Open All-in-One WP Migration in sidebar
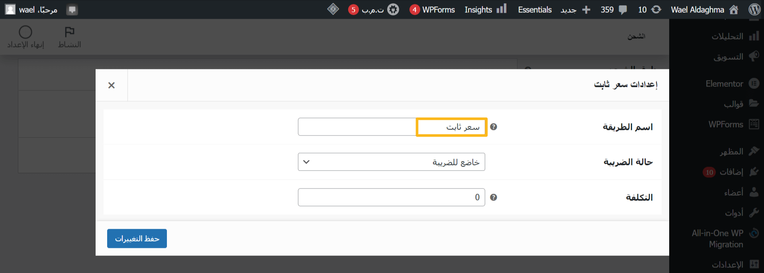Image resolution: width=764 pixels, height=273 pixels. pyautogui.click(x=717, y=239)
